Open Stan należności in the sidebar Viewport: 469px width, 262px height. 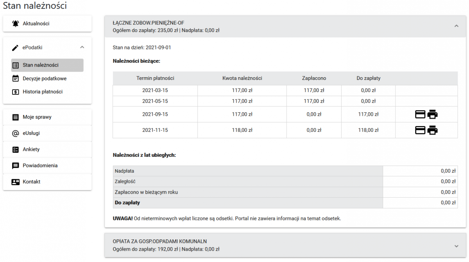(x=41, y=65)
